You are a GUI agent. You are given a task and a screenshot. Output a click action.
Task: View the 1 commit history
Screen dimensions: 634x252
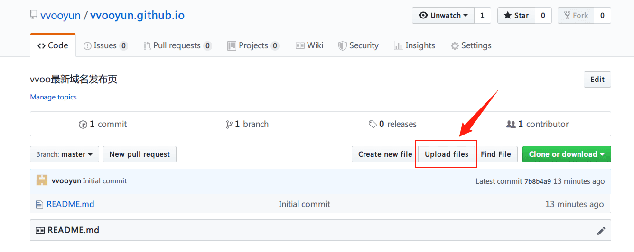tap(103, 124)
